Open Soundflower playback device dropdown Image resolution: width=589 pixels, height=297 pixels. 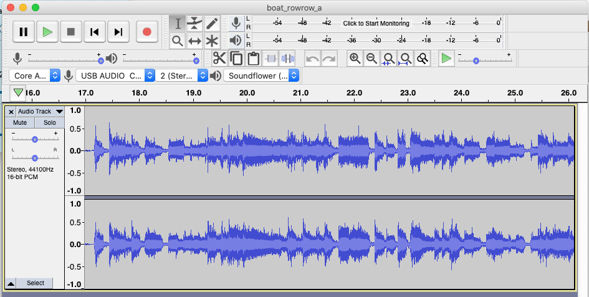(261, 75)
